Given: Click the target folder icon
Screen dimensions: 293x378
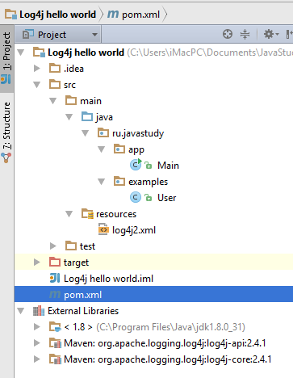Looking at the screenshot, I should pos(55,262).
